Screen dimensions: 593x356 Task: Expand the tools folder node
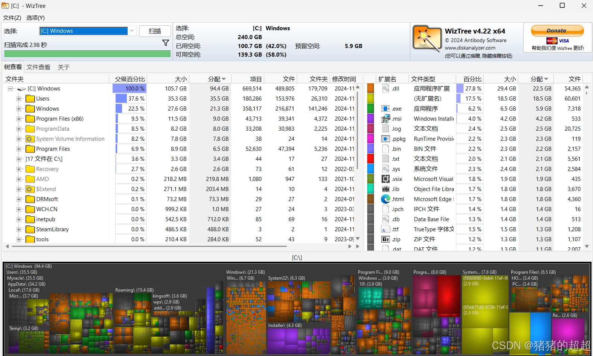19,239
